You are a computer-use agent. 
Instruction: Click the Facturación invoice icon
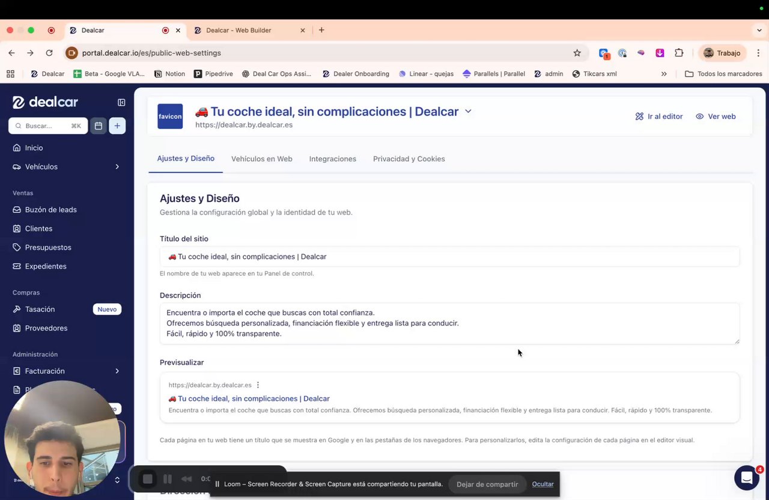click(17, 371)
